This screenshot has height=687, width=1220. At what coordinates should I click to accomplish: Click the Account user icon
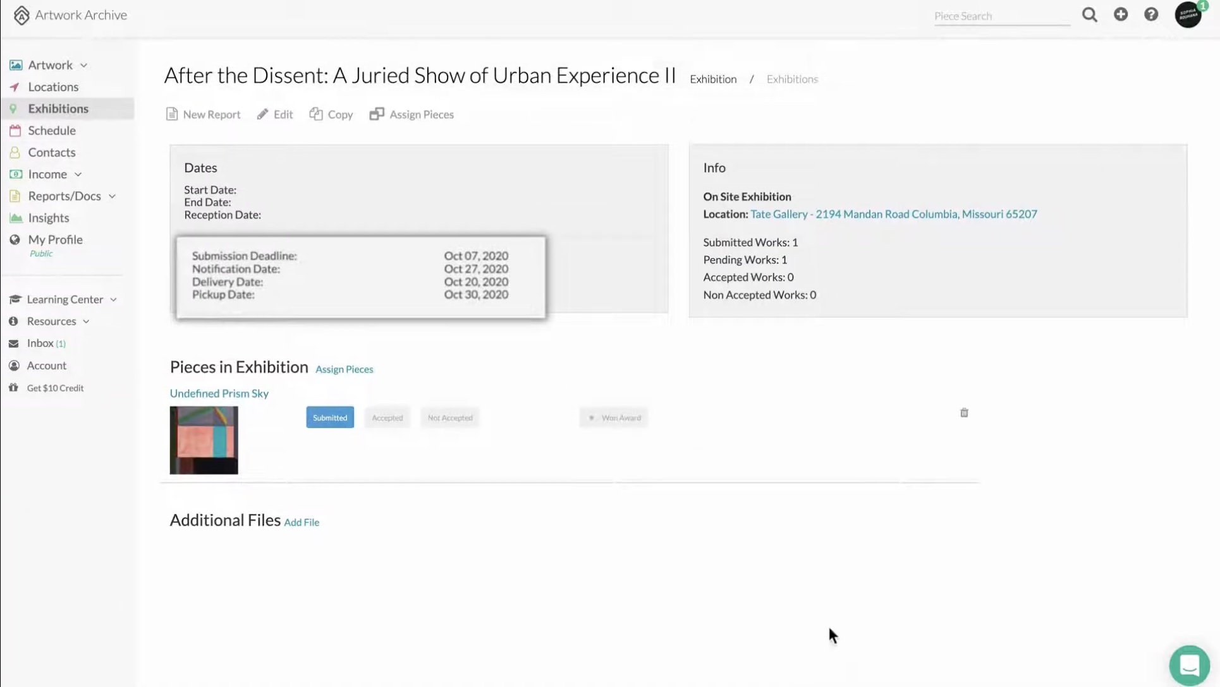click(14, 366)
